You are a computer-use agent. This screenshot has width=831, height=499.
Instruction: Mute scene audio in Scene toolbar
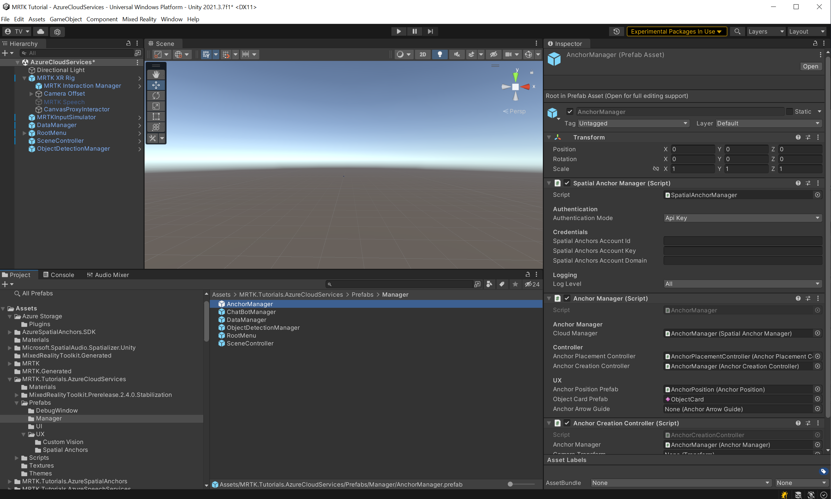tap(457, 54)
